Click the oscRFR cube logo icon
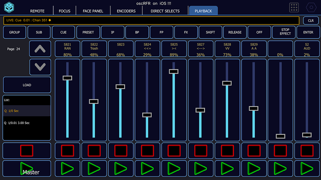 tap(9, 7)
